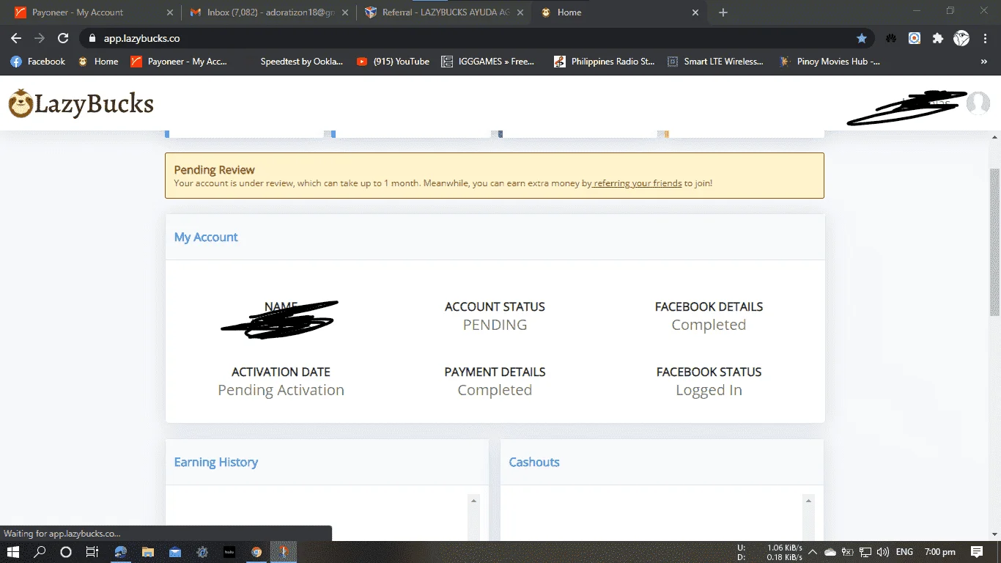The height and width of the screenshot is (563, 1001).
Task: Reload the page with the refresh icon
Action: [x=63, y=38]
